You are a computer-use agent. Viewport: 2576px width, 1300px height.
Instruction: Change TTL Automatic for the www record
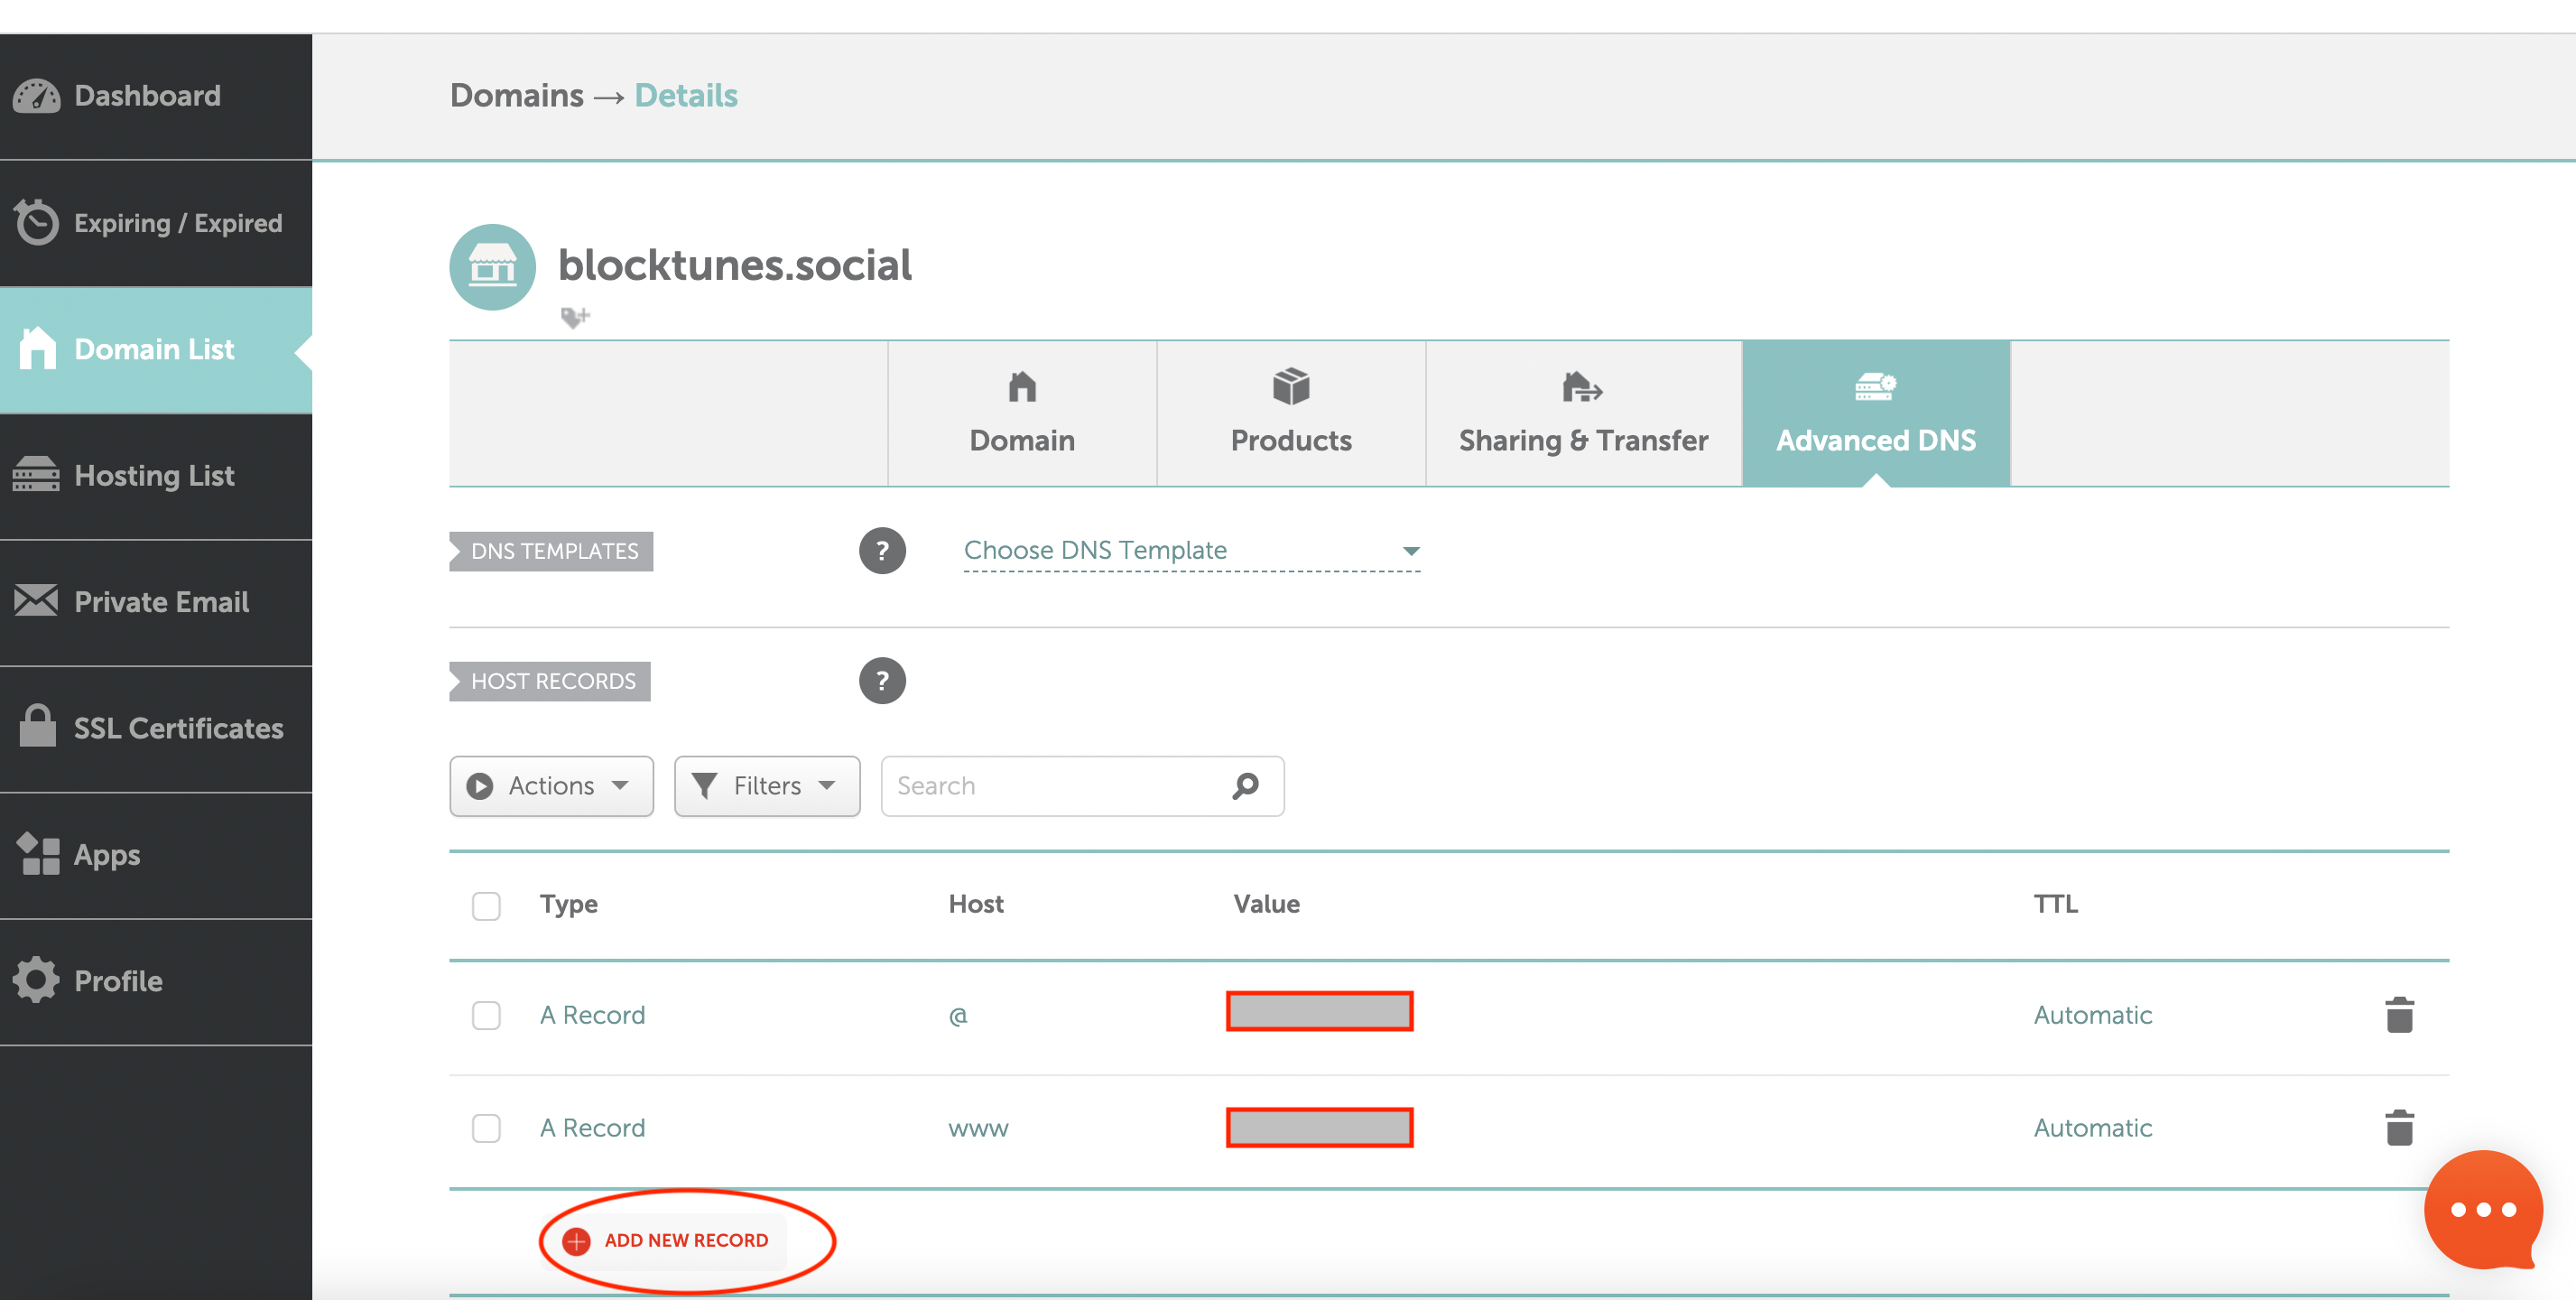point(2092,1128)
